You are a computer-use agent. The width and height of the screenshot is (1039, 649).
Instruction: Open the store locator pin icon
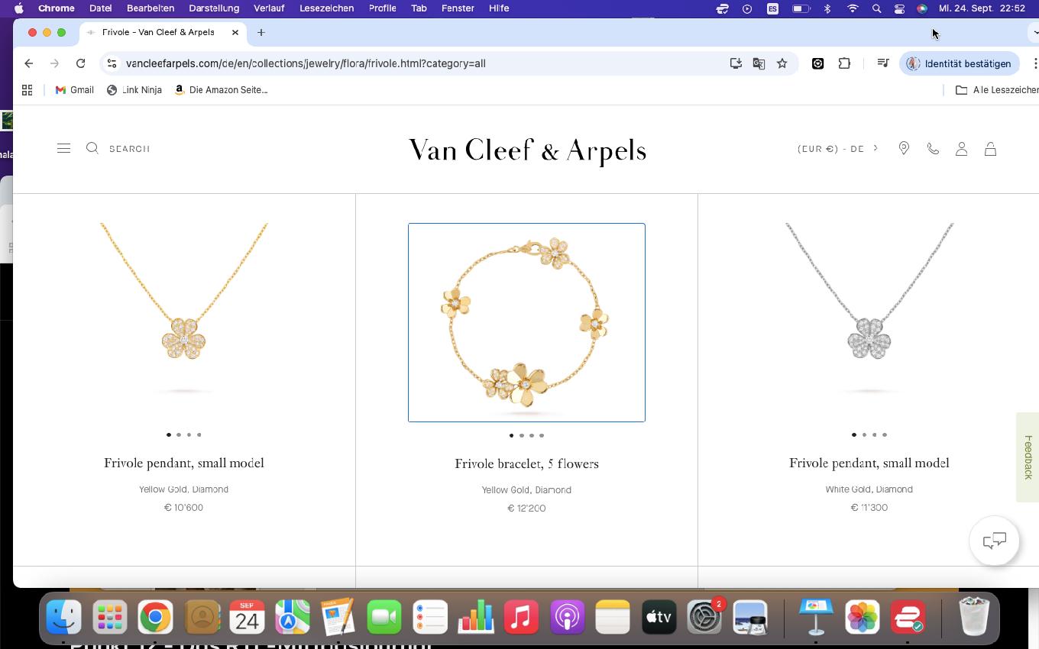pos(904,149)
